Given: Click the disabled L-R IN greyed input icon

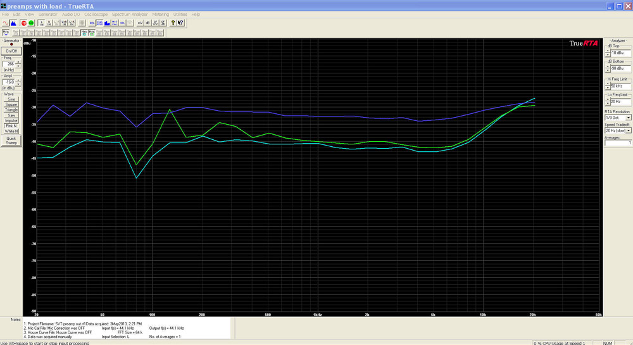Looking at the screenshot, I should [x=56, y=23].
